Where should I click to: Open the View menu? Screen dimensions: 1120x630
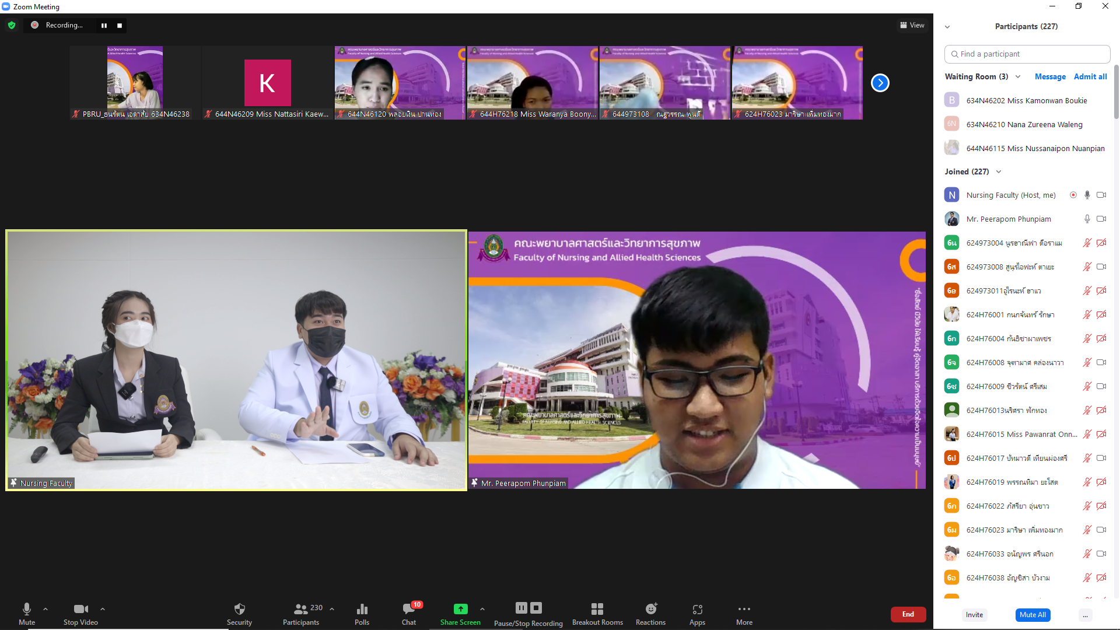pyautogui.click(x=912, y=25)
